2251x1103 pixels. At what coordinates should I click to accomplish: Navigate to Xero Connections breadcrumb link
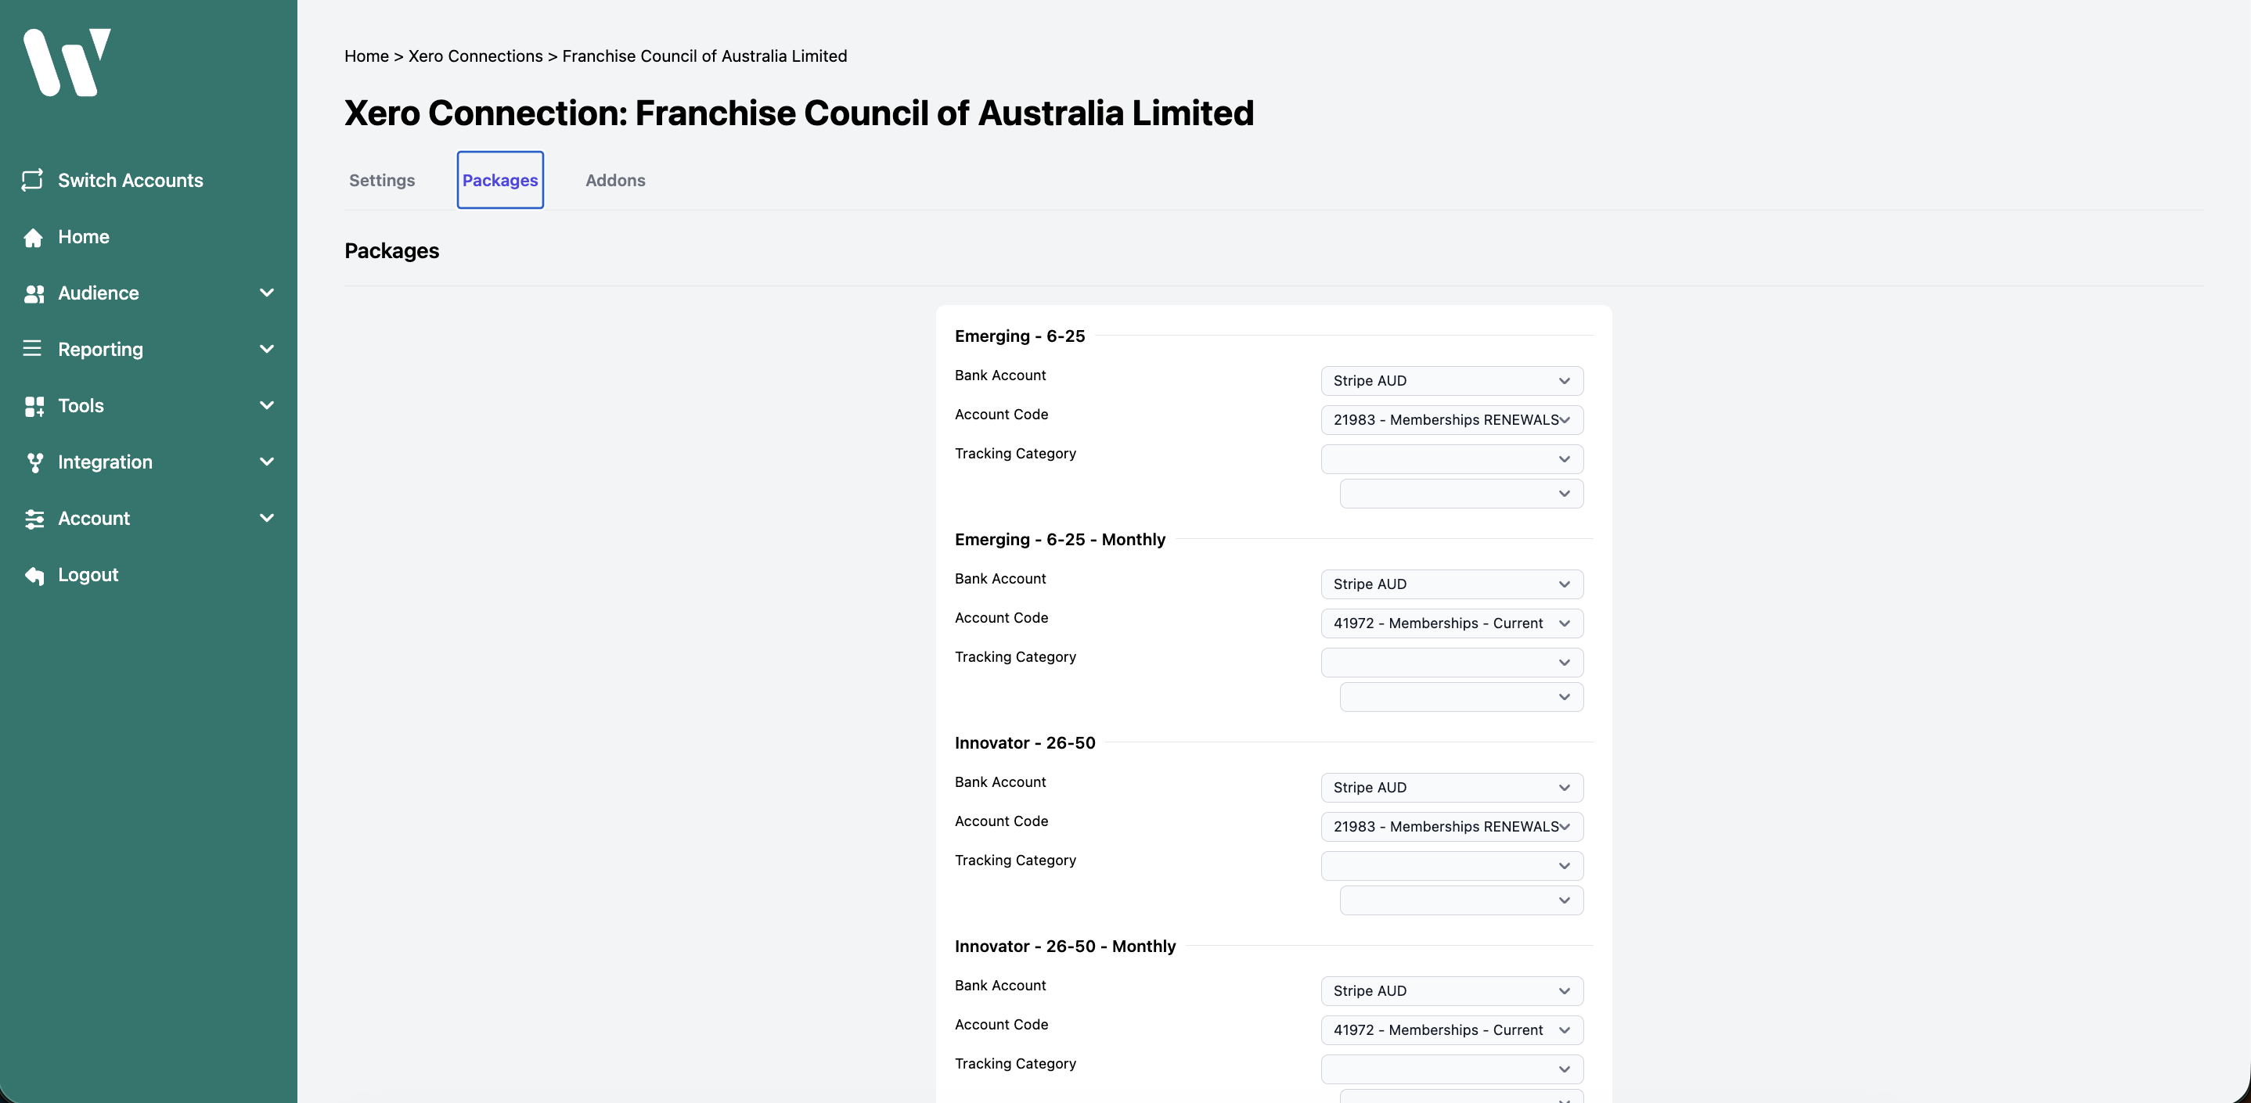click(x=474, y=56)
